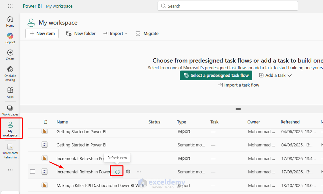The height and width of the screenshot is (194, 323).
Task: Click the Incremental Refresh semantic model icon
Action: click(44, 171)
